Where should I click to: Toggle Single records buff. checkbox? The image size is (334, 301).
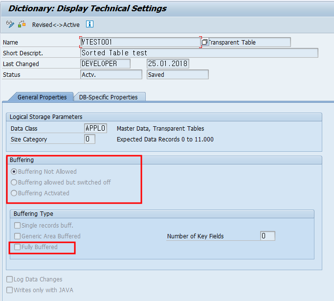point(17,225)
